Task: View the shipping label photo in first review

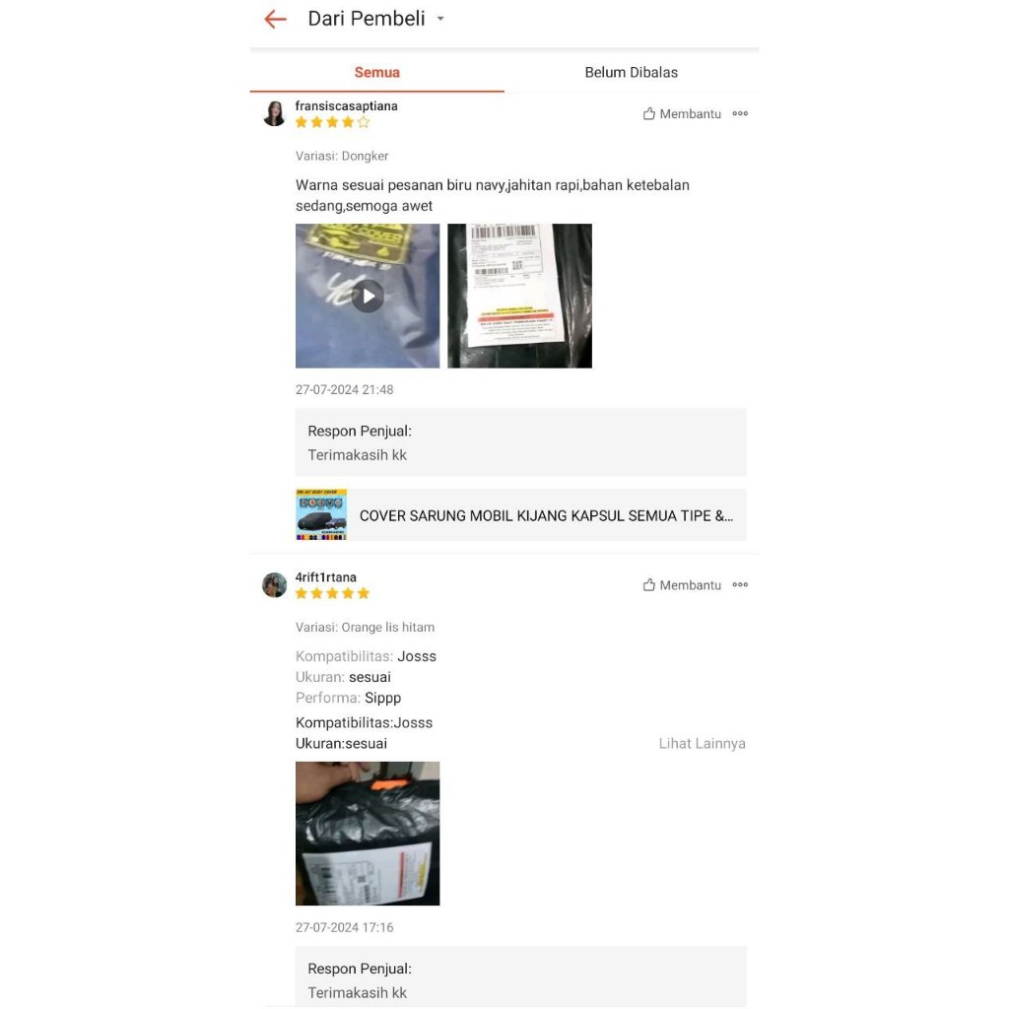Action: pyautogui.click(x=519, y=296)
